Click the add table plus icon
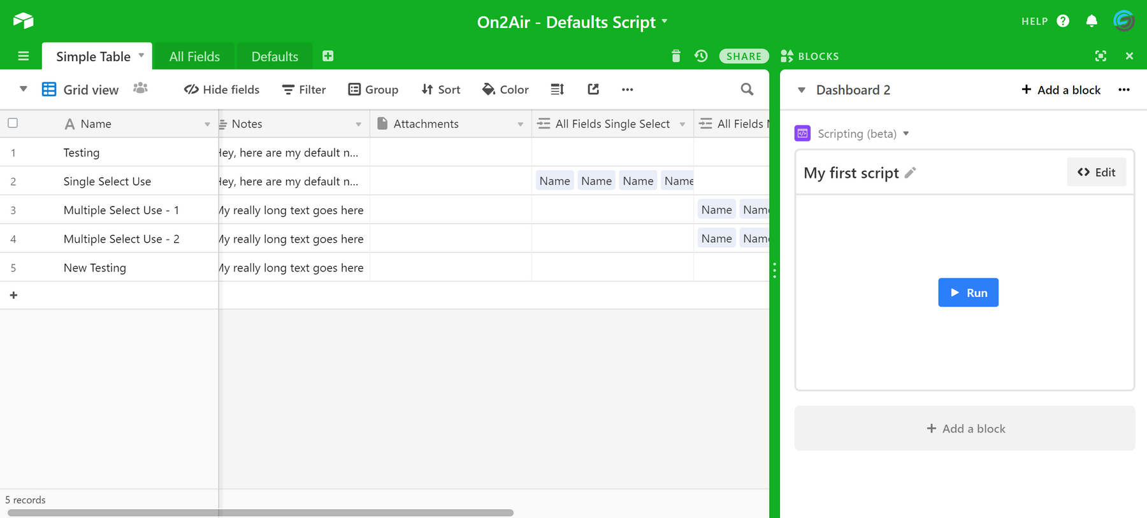Screen dimensions: 1147x518 point(328,56)
